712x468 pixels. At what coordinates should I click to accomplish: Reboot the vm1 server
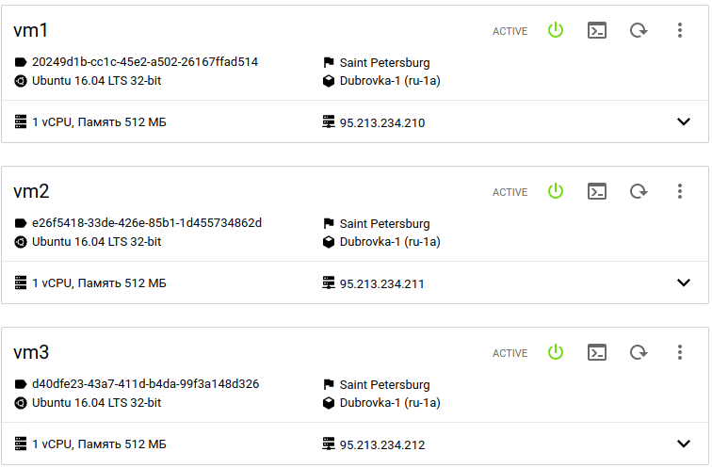click(639, 30)
